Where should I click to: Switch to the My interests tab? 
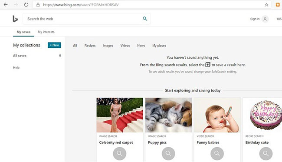[46, 32]
